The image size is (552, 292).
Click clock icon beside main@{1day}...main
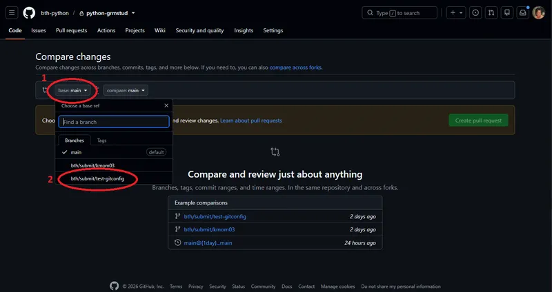point(178,242)
